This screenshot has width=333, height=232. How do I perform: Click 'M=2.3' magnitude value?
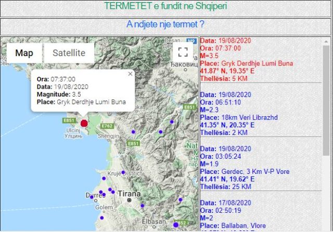(209, 110)
